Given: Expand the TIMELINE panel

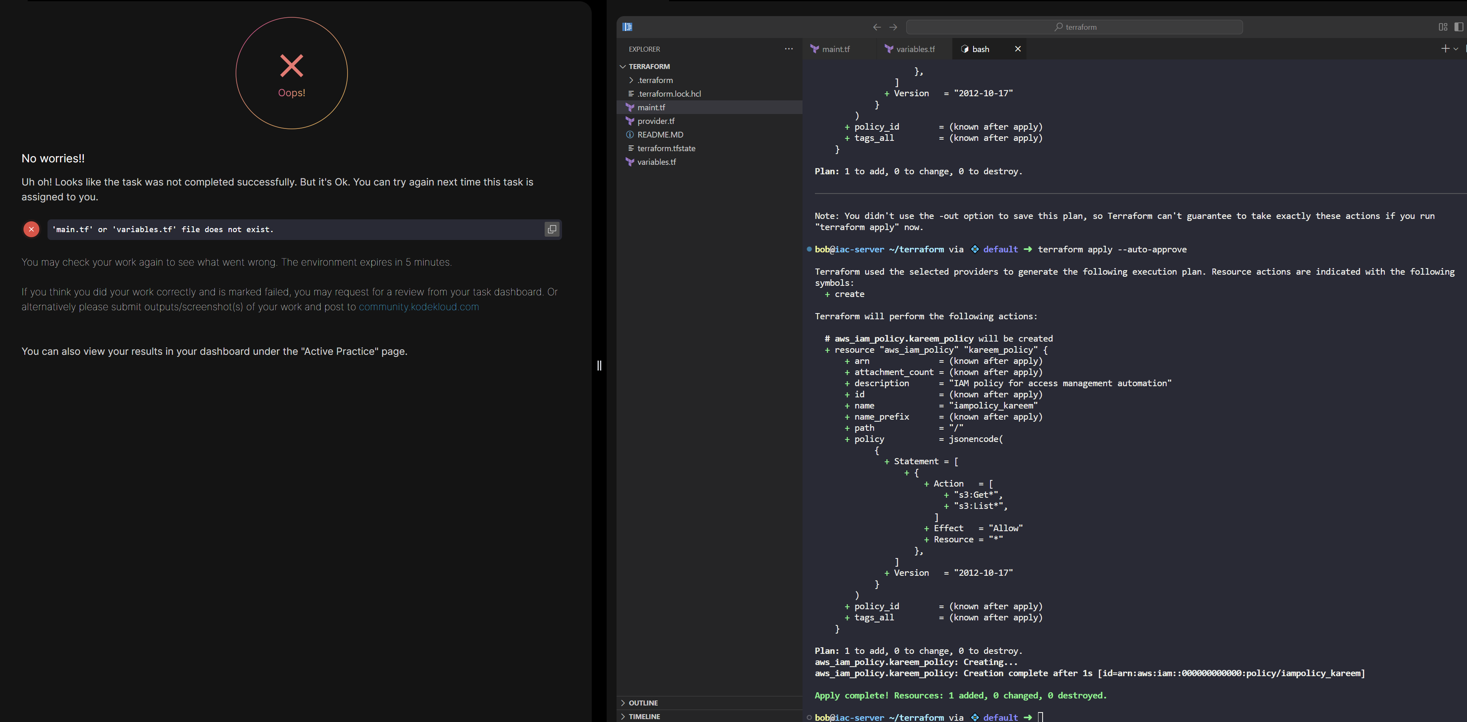Looking at the screenshot, I should 644,716.
